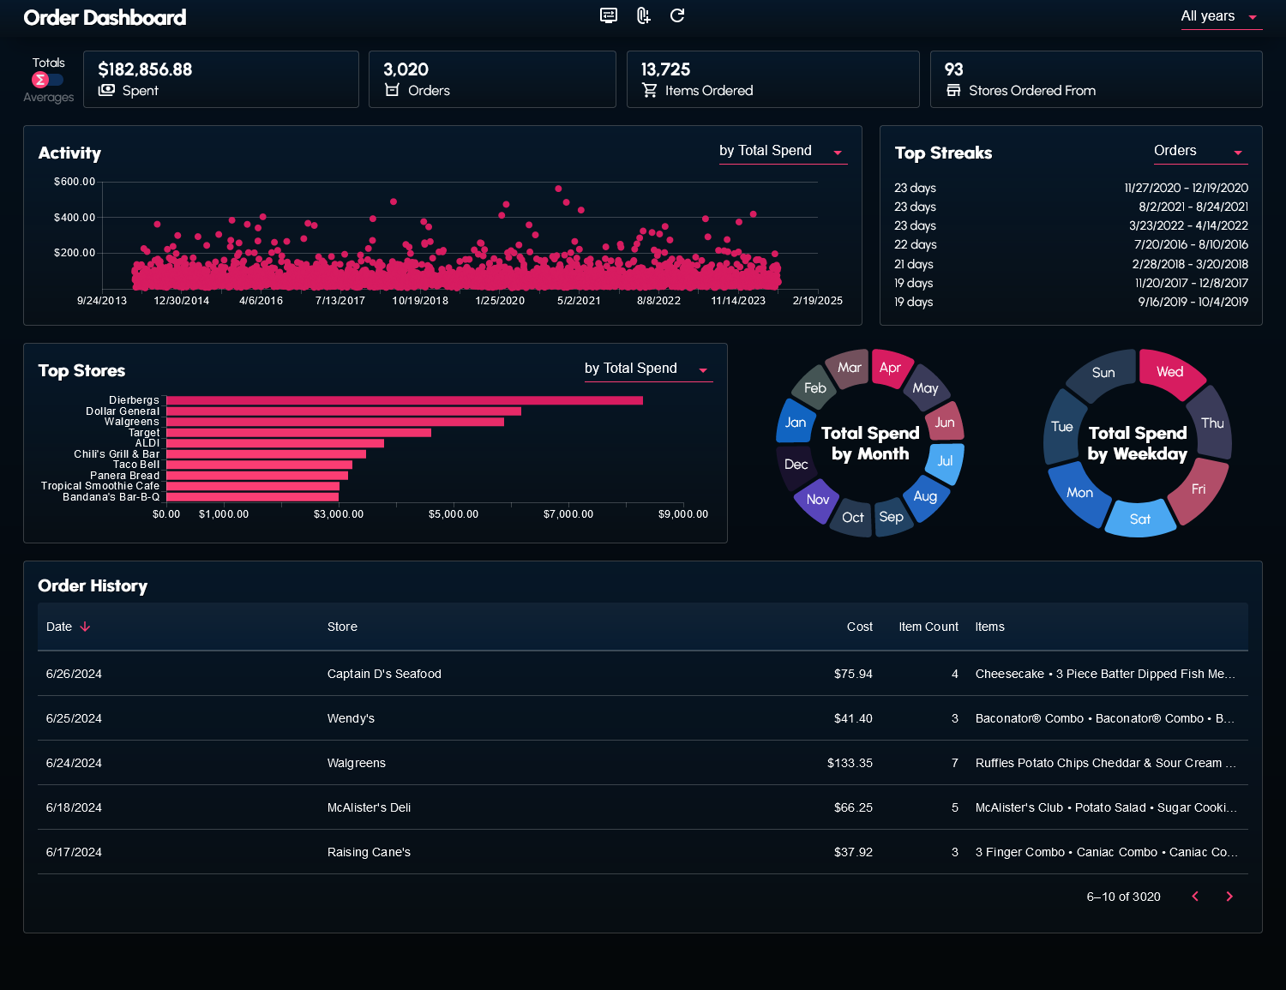Click the add attachment paperclip icon
Screen dimensions: 1286x990
click(643, 15)
